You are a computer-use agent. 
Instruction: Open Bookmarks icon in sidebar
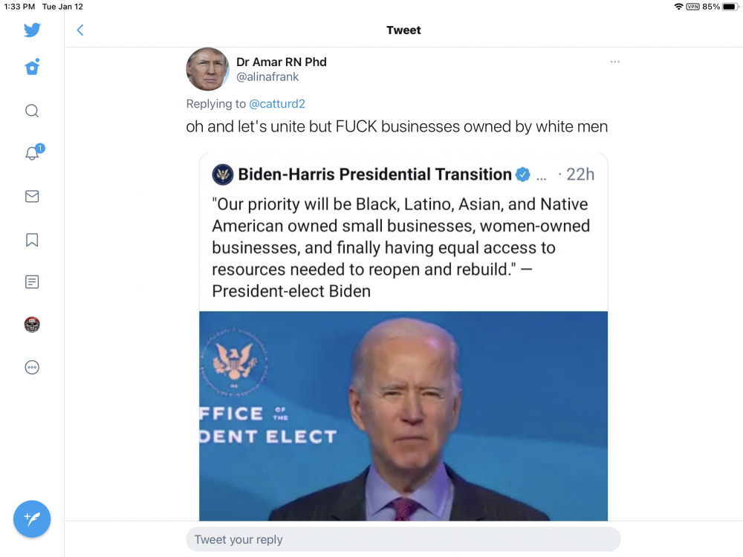(x=32, y=240)
